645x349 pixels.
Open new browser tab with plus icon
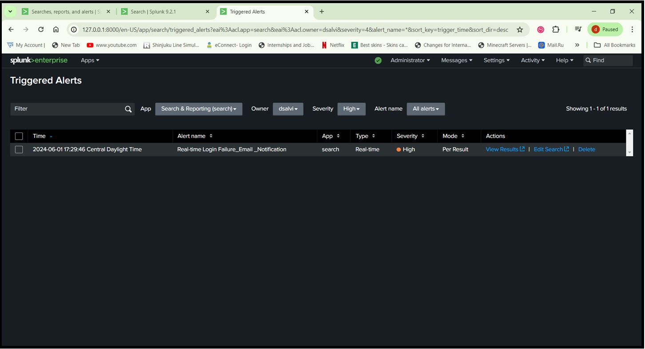click(x=322, y=12)
